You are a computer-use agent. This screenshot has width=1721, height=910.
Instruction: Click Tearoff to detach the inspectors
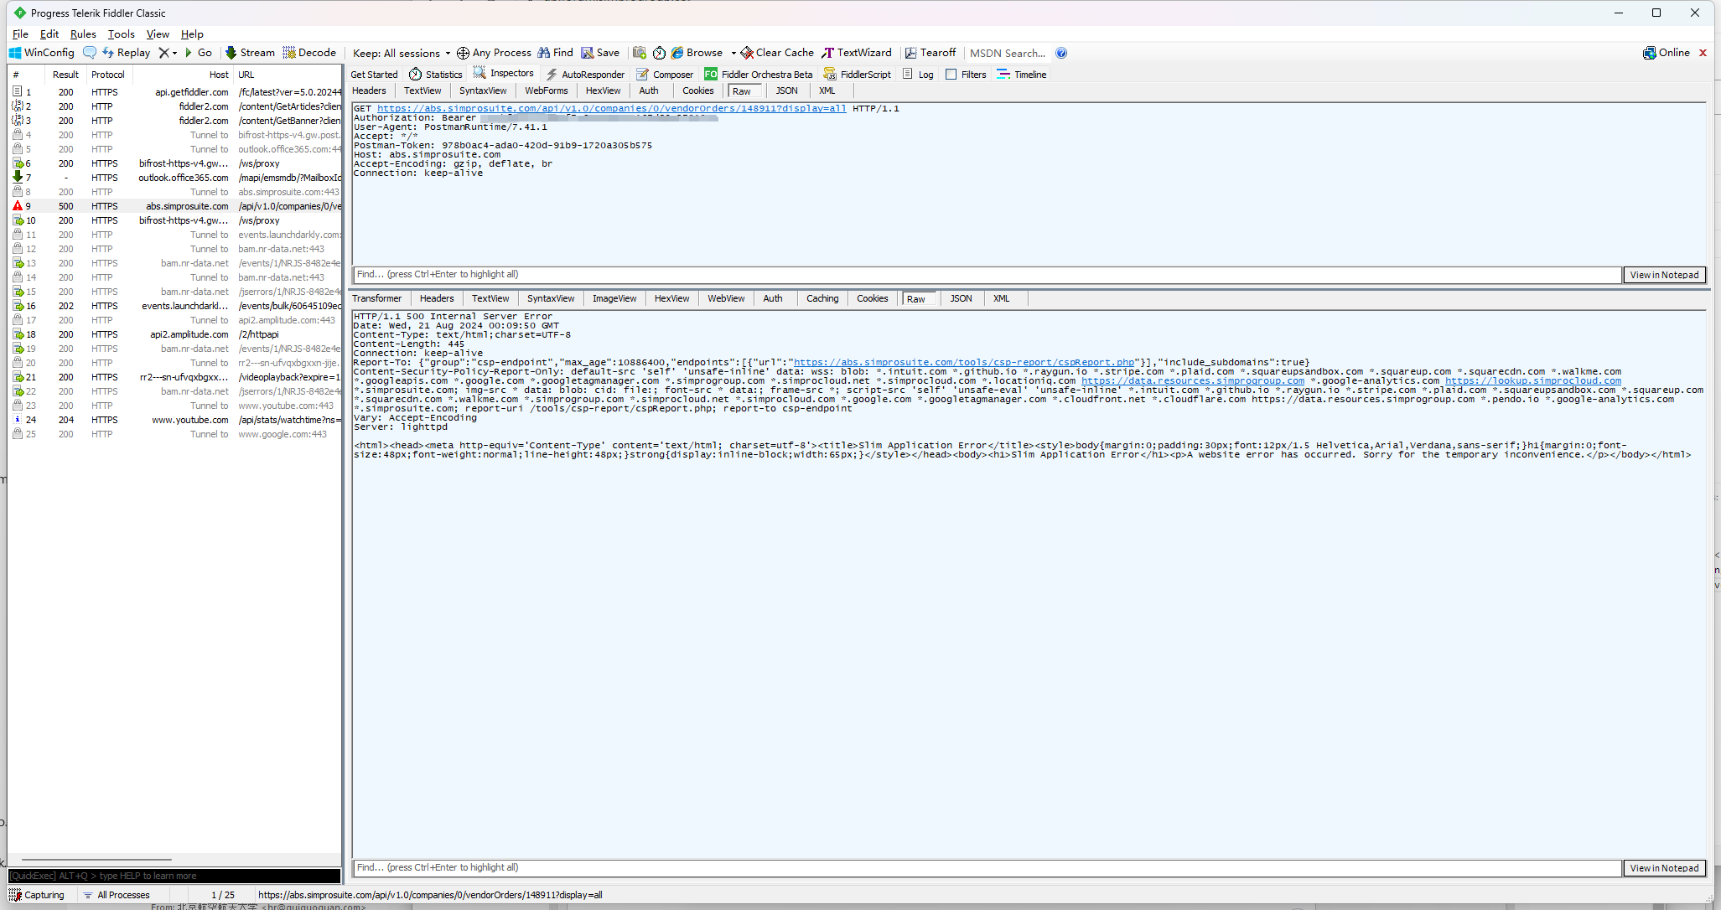(x=930, y=53)
